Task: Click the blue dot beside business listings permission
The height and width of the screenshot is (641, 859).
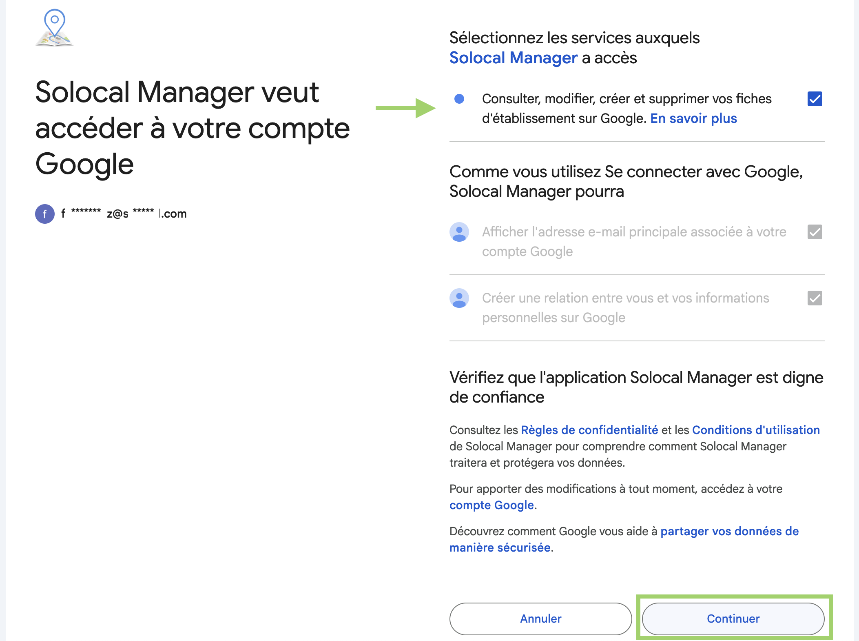Action: click(459, 99)
